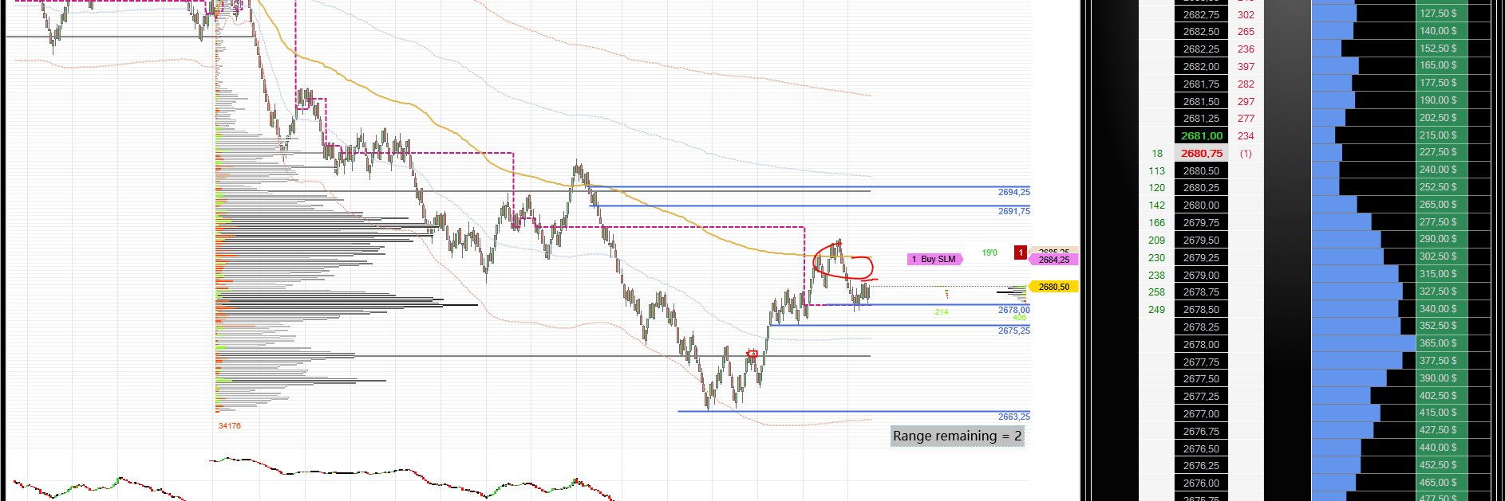The image size is (1505, 501).
Task: Select the 2675,25 level label on chart
Action: click(1013, 331)
